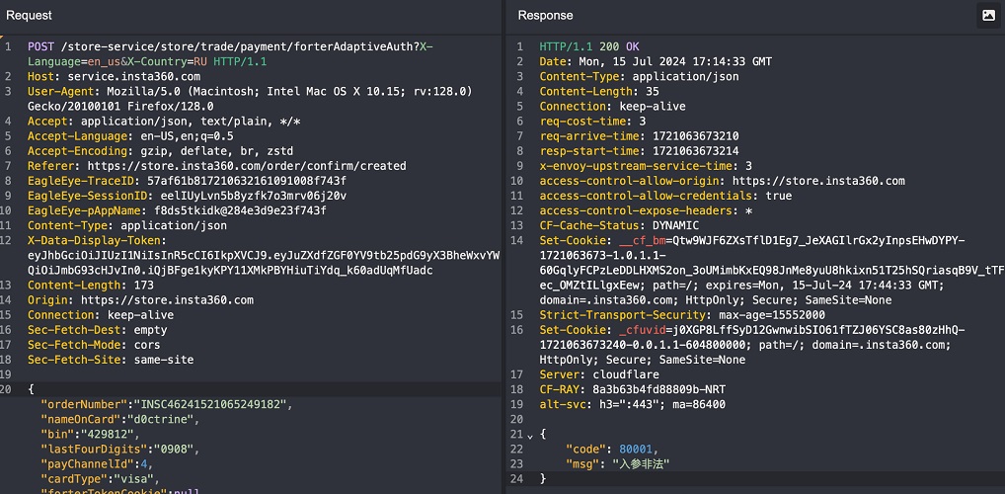Collapse the JSON body at response line 21
1005x494 pixels.
(530, 435)
